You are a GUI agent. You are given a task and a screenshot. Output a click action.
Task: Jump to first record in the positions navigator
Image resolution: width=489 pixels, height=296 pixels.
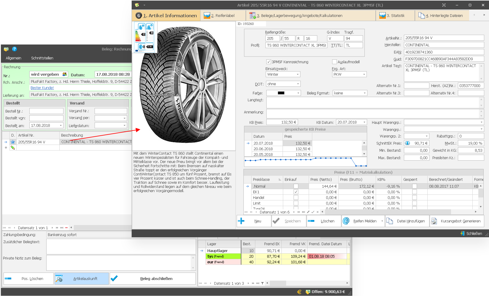click(4, 228)
